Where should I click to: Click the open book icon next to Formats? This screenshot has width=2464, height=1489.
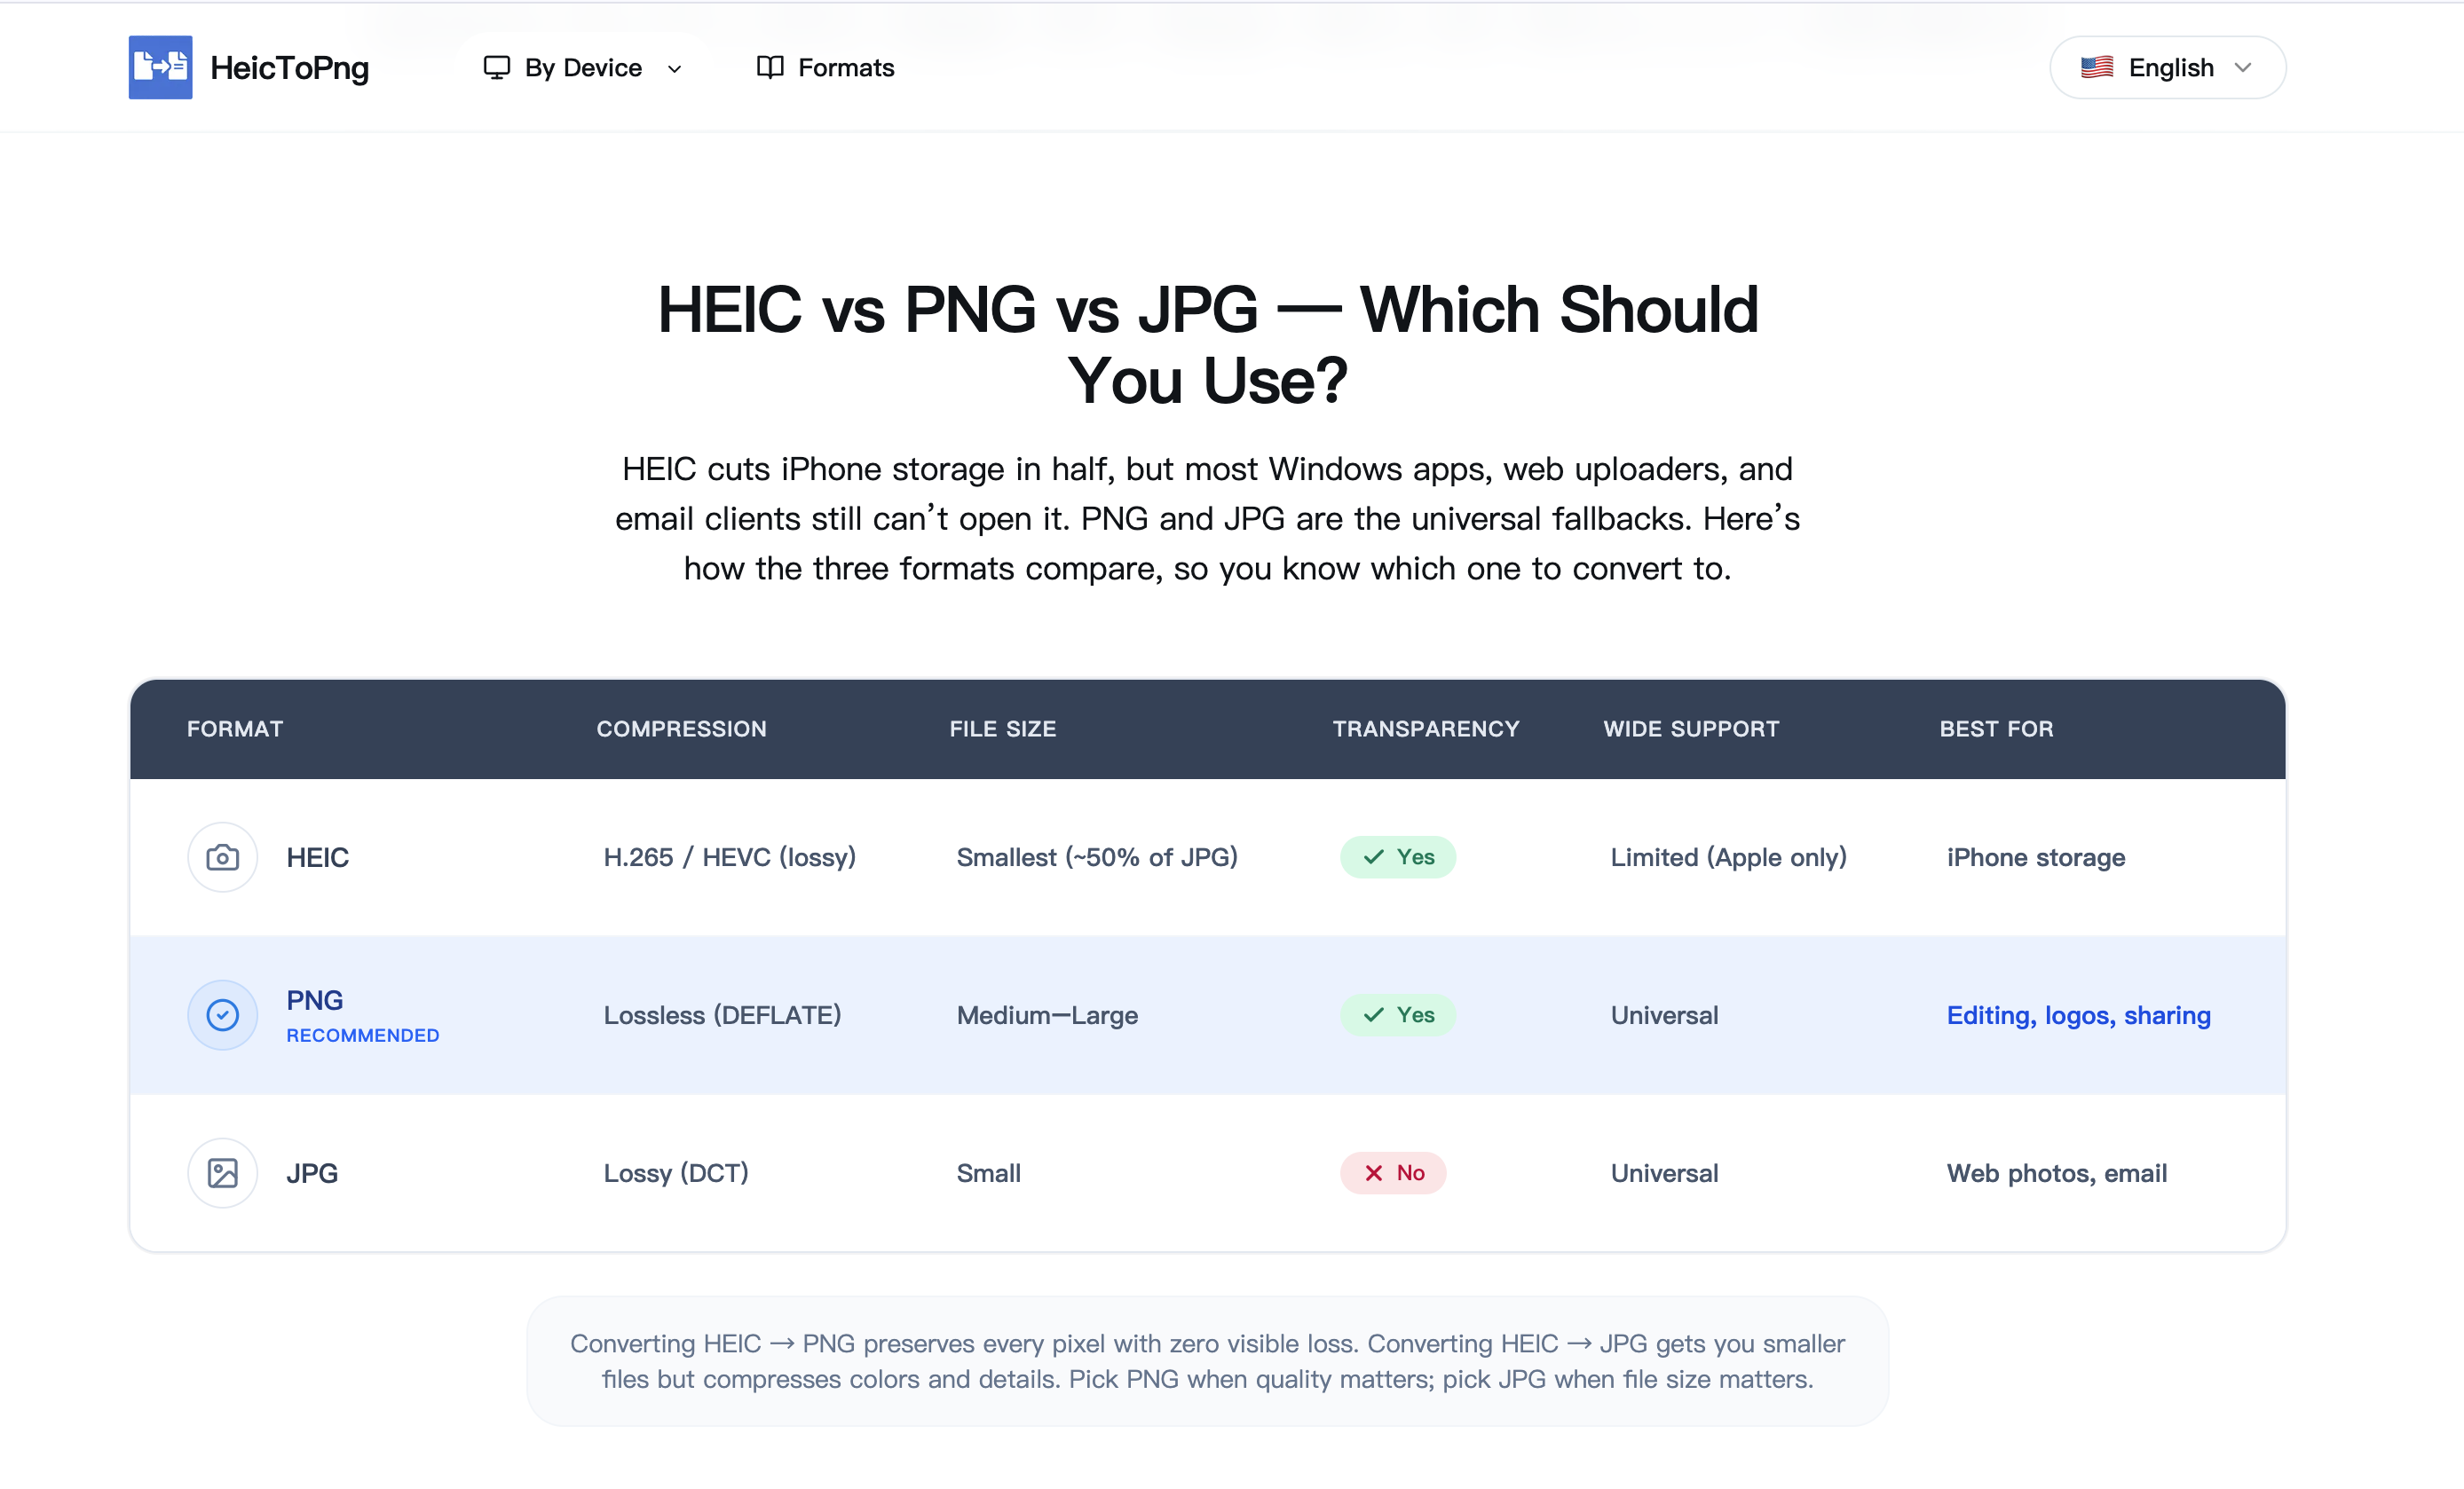[x=769, y=67]
